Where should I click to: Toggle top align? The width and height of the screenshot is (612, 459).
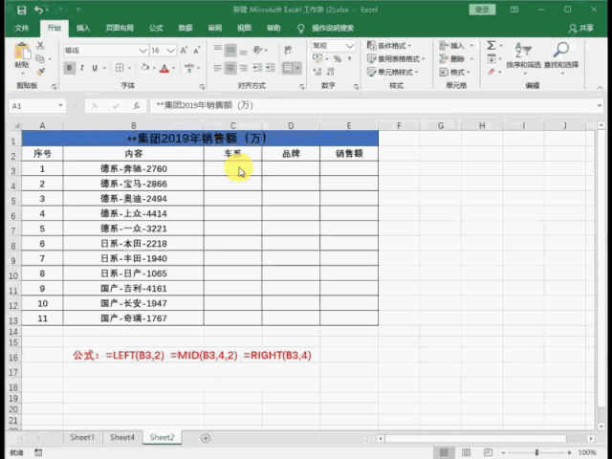218,50
